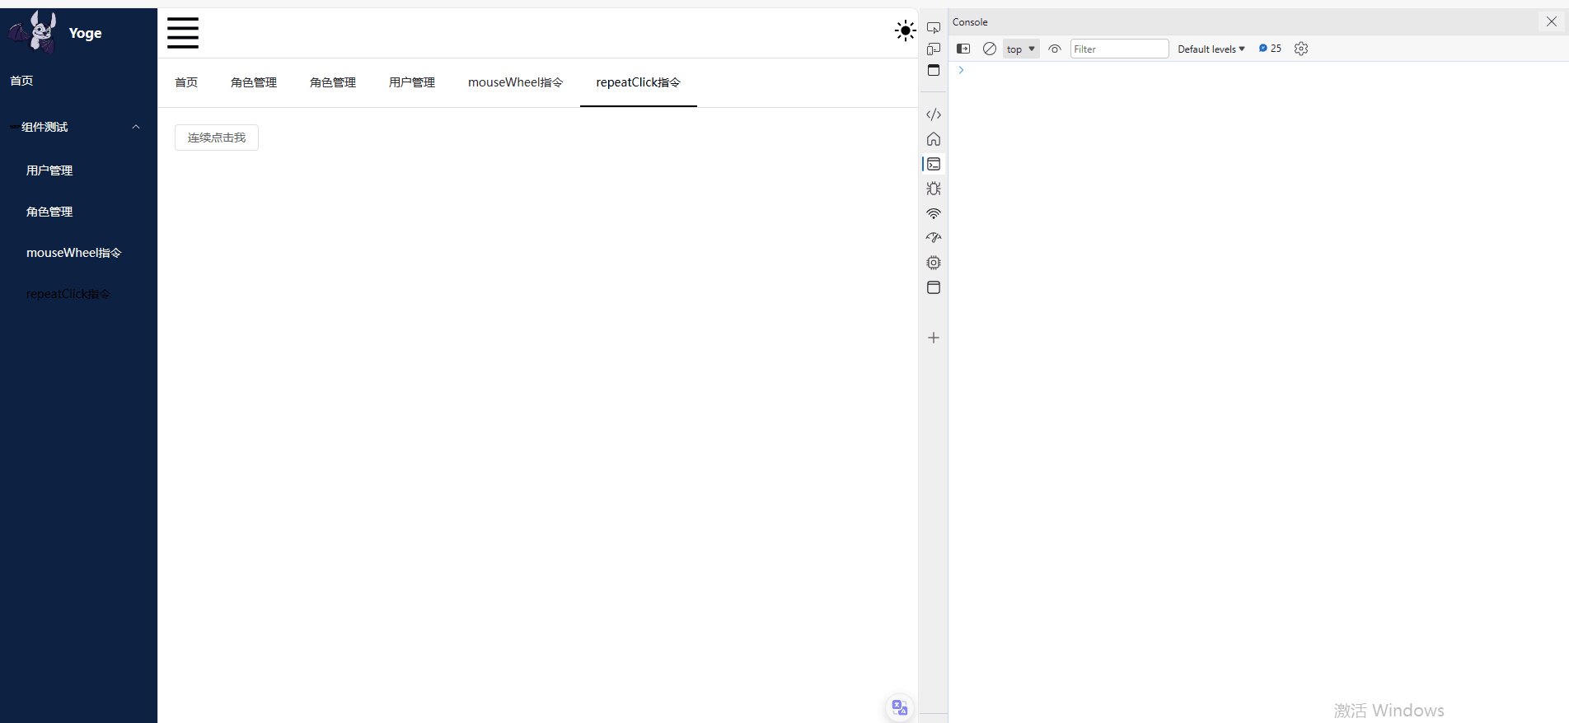The image size is (1569, 723).
Task: Open the Console tool icon
Action: (934, 164)
